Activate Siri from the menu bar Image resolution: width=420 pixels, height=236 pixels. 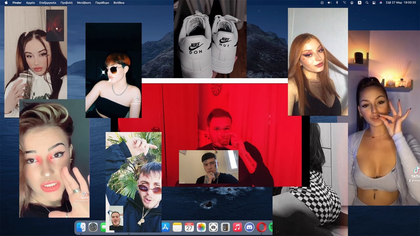click(381, 3)
